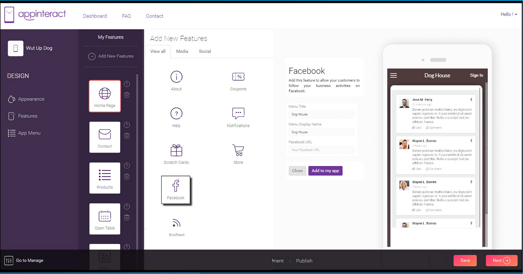Screen dimensions: 523x274
Task: Select the Facebook feature tile
Action: point(176,190)
